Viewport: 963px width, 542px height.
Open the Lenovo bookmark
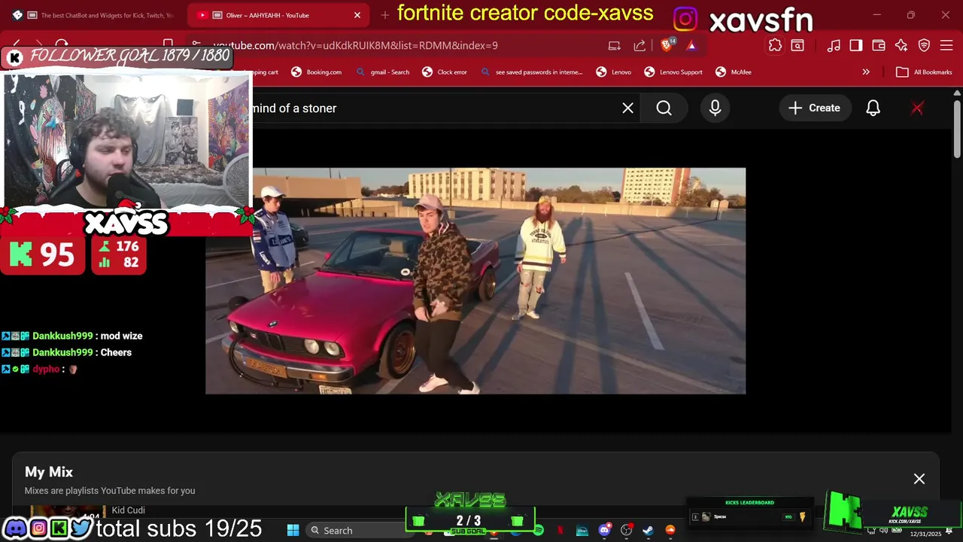(614, 72)
